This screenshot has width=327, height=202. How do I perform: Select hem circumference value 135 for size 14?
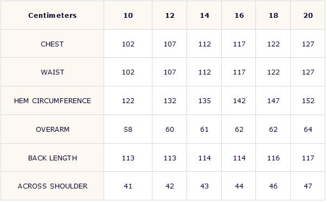pyautogui.click(x=204, y=100)
